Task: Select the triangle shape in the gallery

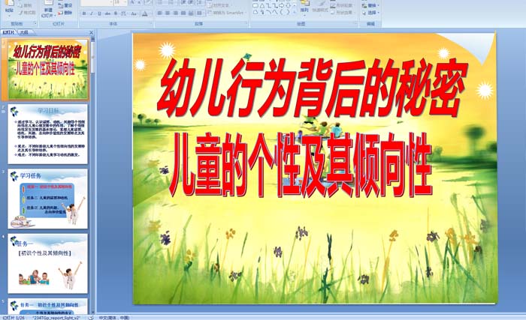Action: click(262, 6)
